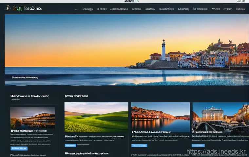The height and width of the screenshot is (157, 249).
Task: Click the blue button under the waterfront city card
Action: (x=139, y=146)
